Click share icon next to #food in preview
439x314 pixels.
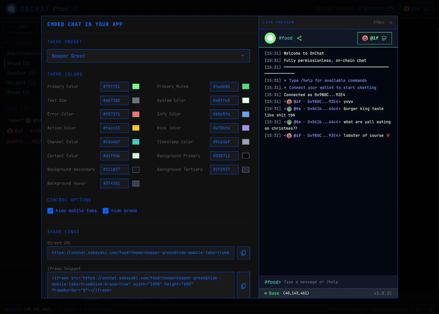299,38
